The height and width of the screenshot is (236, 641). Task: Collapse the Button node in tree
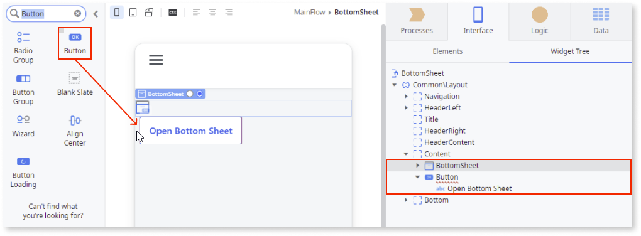417,177
